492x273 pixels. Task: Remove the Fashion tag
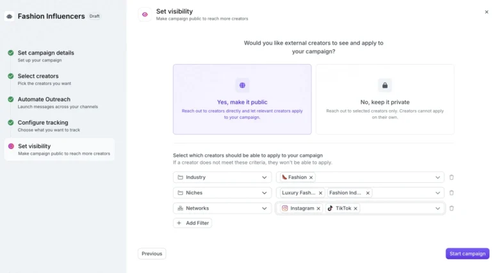tap(311, 178)
